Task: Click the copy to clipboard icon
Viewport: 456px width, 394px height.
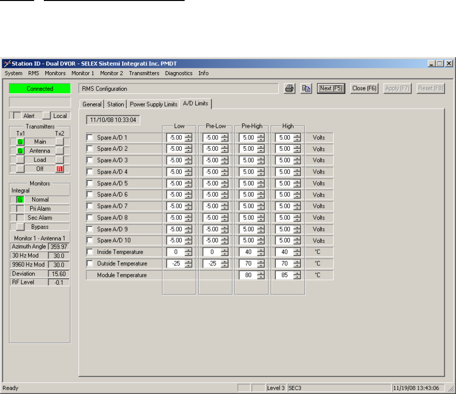Action: pyautogui.click(x=306, y=88)
